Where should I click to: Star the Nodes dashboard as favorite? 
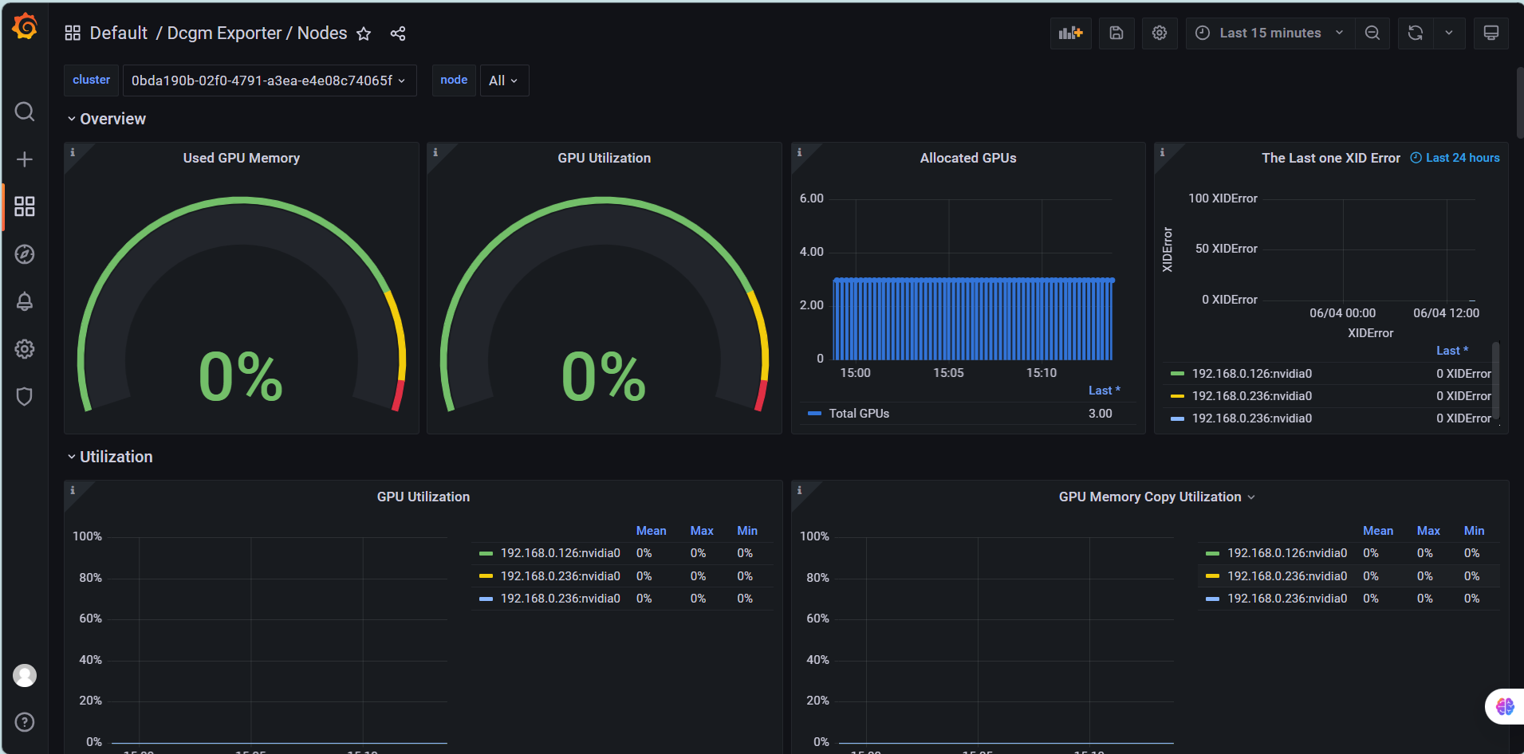(x=364, y=33)
